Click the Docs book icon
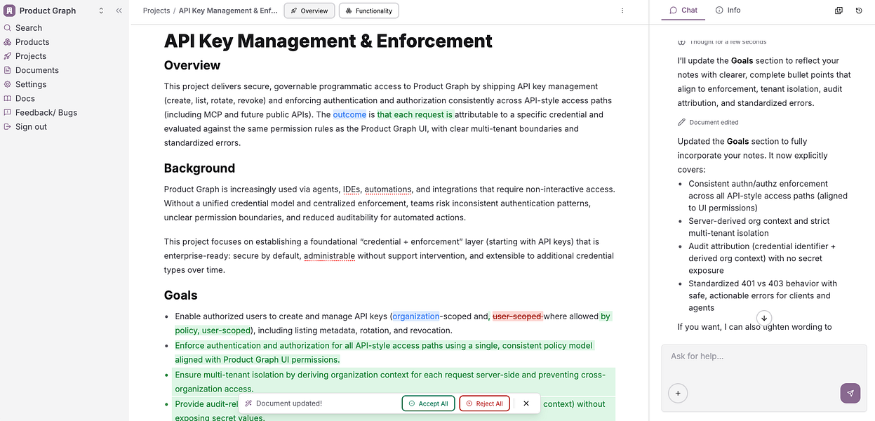The image size is (875, 421). point(8,98)
